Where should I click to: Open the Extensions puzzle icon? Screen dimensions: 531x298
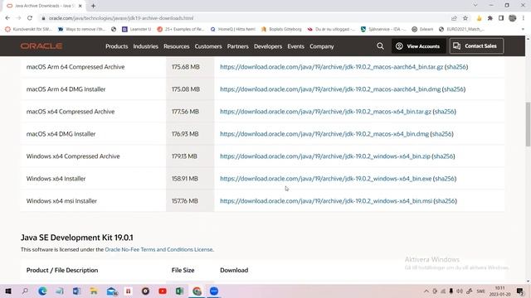pyautogui.click(x=490, y=18)
